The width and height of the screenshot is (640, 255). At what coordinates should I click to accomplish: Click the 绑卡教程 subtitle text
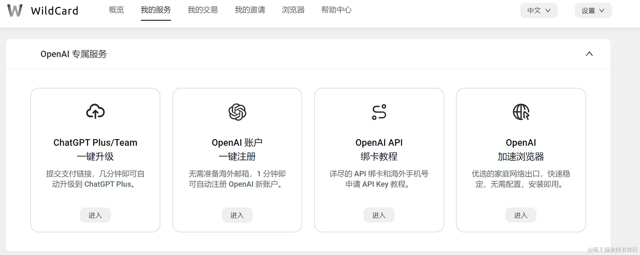pos(379,156)
